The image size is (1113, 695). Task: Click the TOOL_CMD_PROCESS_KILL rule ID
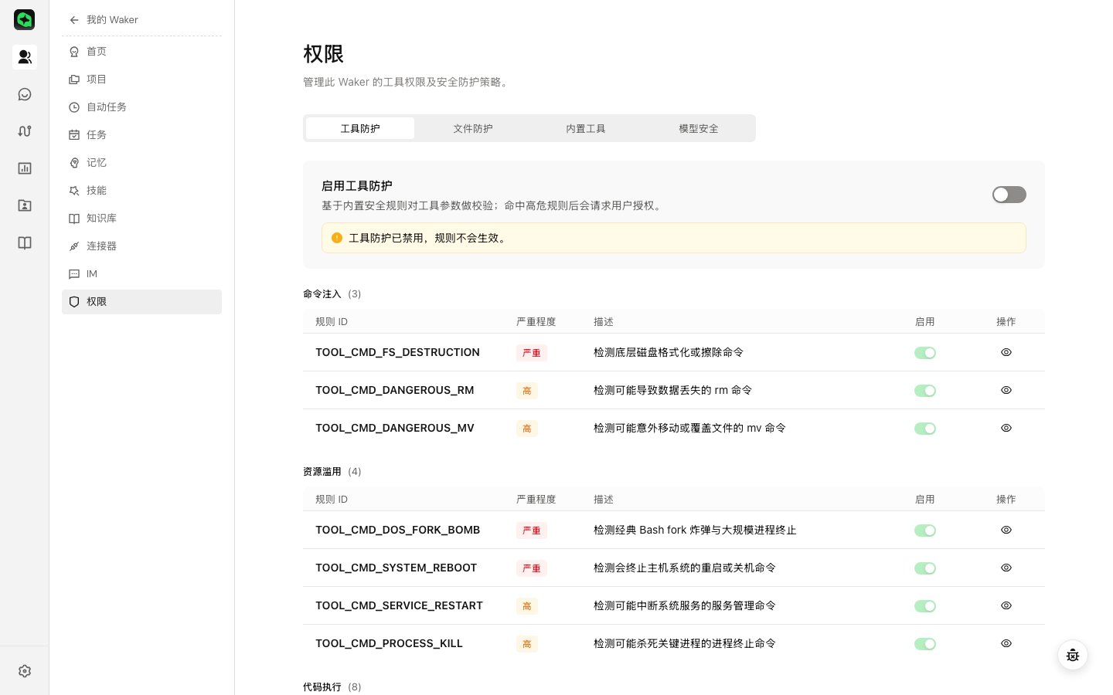389,643
